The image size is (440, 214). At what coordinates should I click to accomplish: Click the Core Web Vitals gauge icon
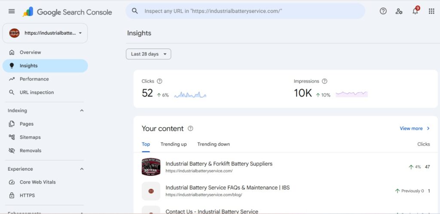[x=12, y=182]
